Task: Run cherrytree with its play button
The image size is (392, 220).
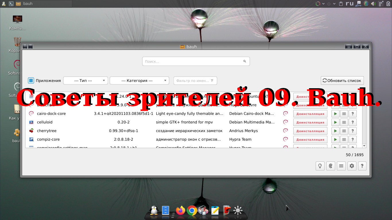Action: (x=335, y=131)
